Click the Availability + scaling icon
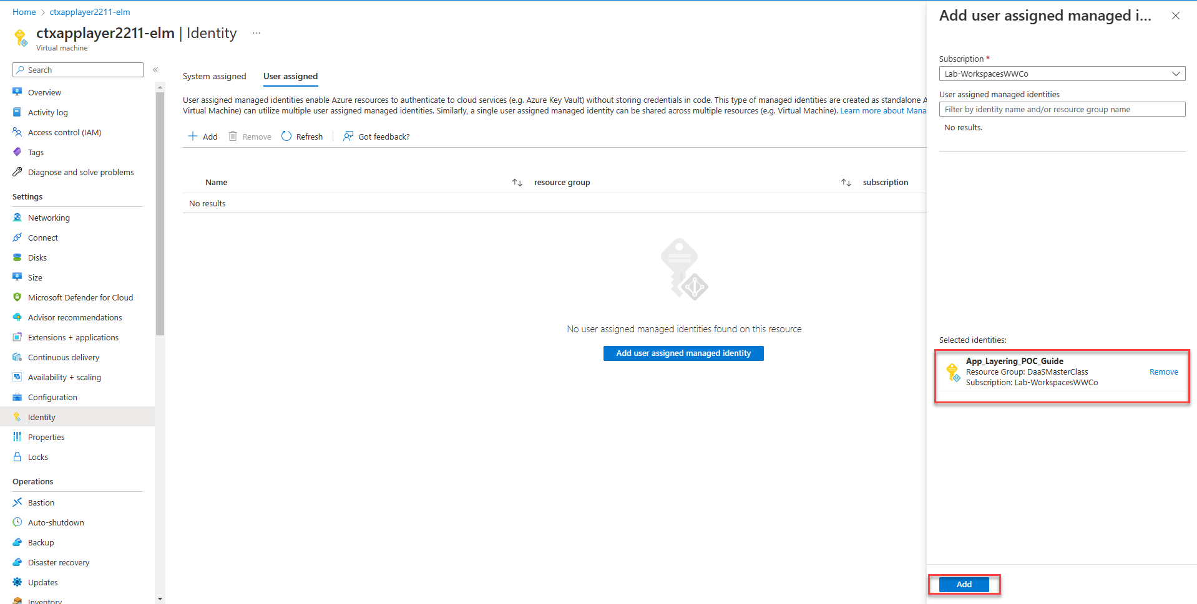This screenshot has width=1197, height=604. [17, 377]
